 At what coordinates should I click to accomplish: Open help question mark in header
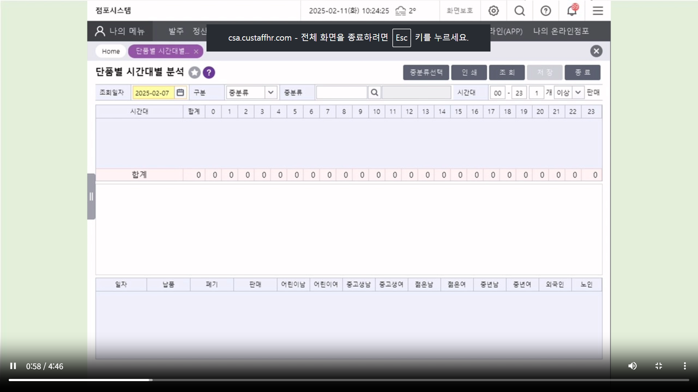[546, 11]
